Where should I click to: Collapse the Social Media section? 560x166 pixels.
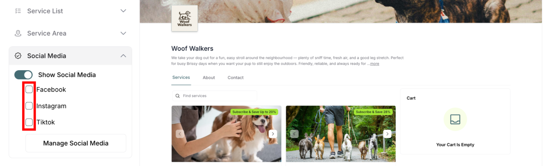point(123,56)
